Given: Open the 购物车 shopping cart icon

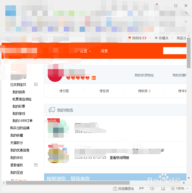Looking at the screenshot, I should pos(130,38).
